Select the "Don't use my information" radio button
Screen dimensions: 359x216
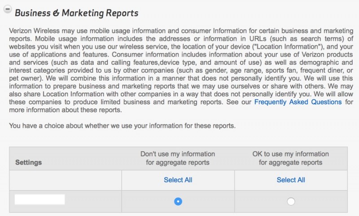(178, 202)
